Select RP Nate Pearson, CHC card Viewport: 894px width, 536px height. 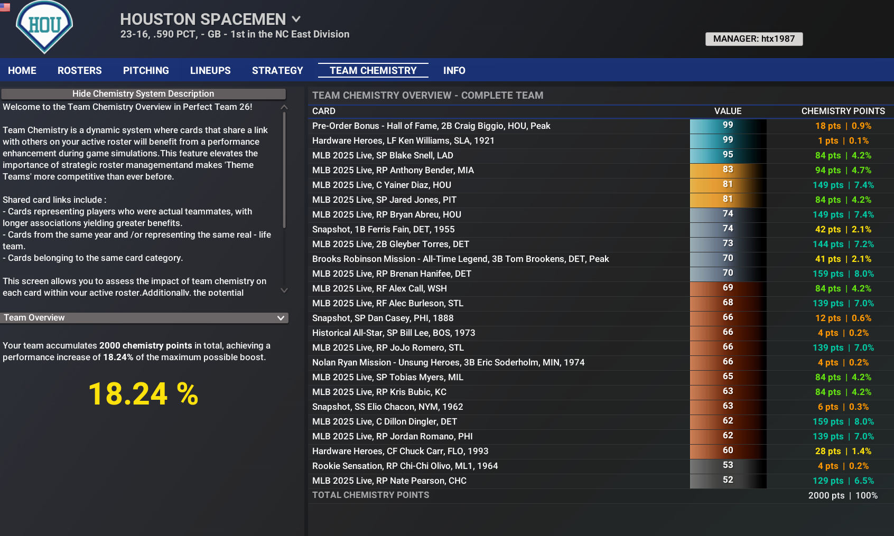point(389,481)
